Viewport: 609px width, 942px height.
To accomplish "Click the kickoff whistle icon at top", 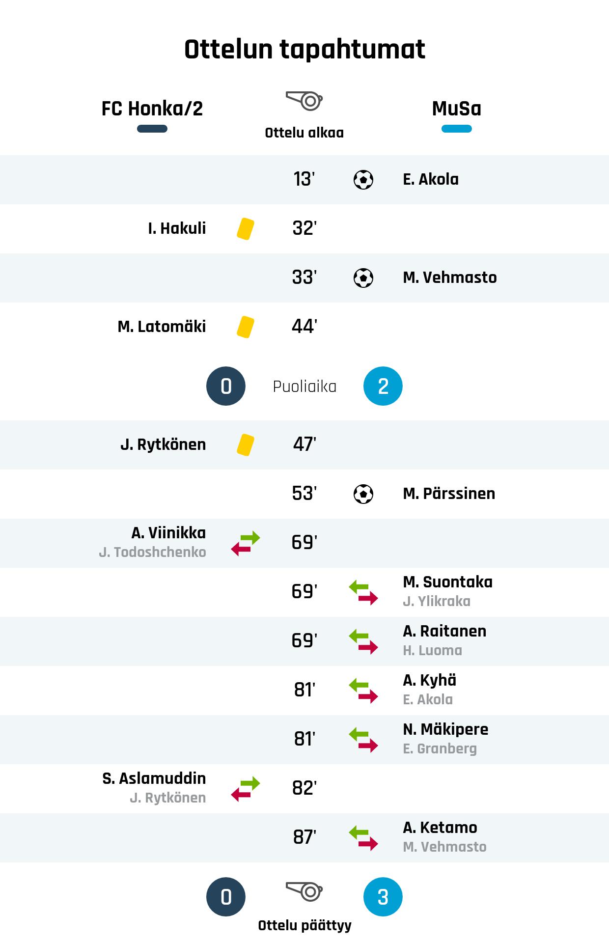I will [x=304, y=101].
